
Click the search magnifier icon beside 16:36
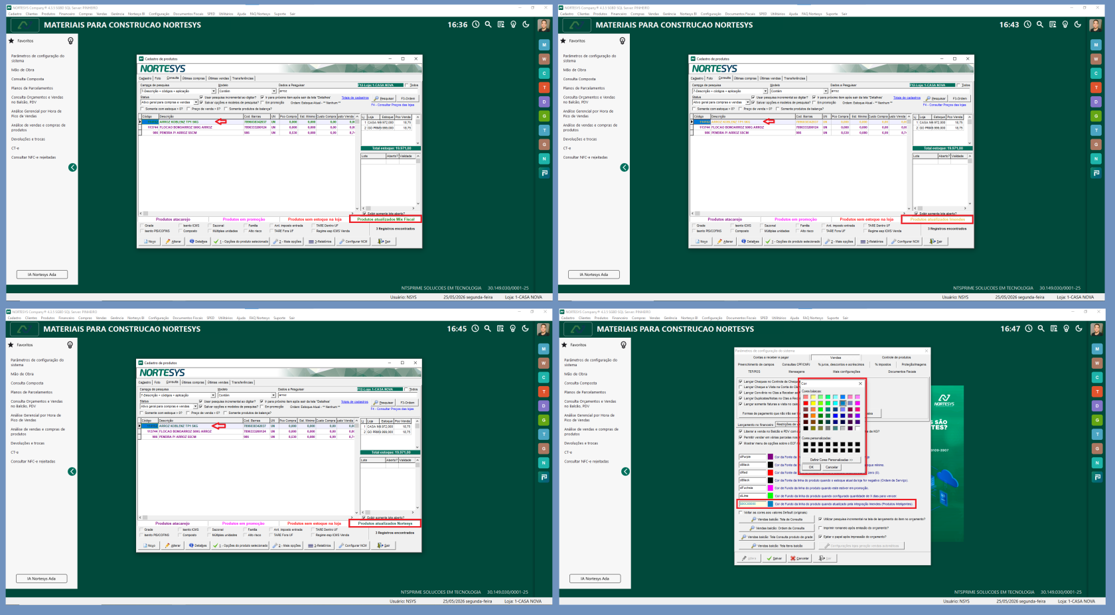[488, 25]
